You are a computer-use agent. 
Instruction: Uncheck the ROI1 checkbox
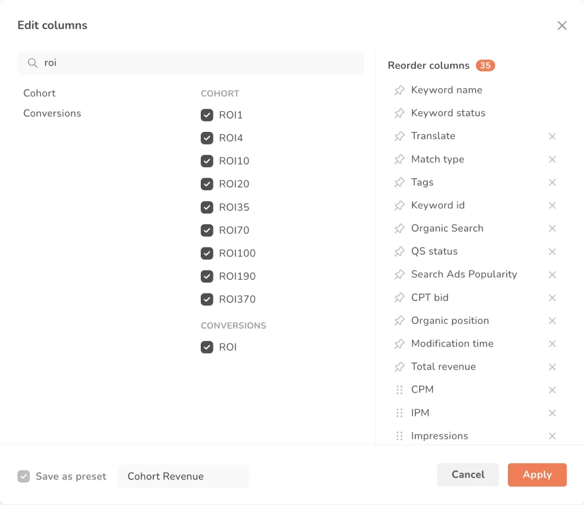click(x=207, y=115)
